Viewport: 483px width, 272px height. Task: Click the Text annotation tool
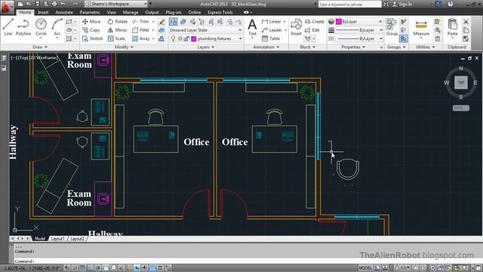pos(252,27)
